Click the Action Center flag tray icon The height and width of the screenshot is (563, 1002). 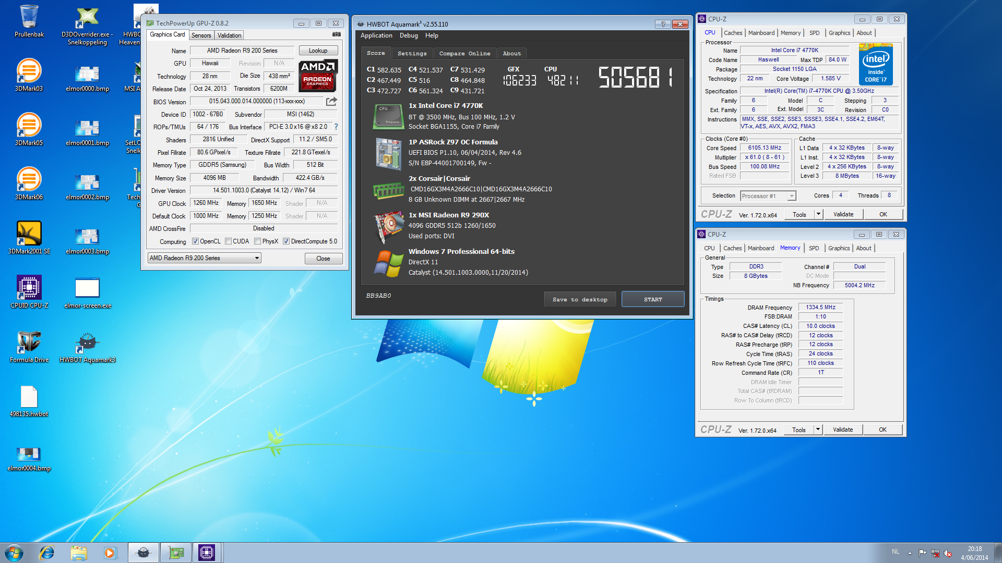[923, 553]
